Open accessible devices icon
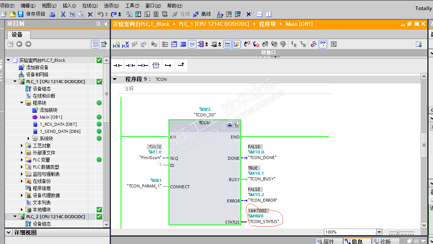This screenshot has height=244, width=433. pyautogui.click(x=220, y=14)
